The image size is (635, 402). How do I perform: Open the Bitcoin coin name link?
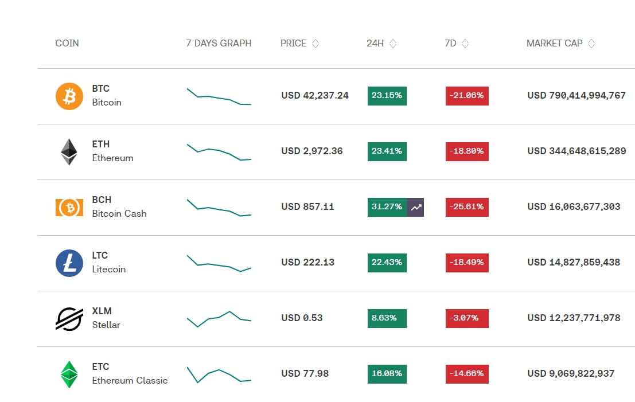click(x=107, y=103)
